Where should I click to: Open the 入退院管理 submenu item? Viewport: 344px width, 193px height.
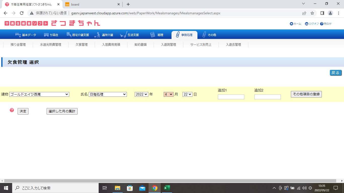tap(168, 45)
